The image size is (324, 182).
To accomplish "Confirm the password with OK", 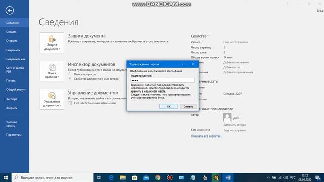I will (169, 106).
